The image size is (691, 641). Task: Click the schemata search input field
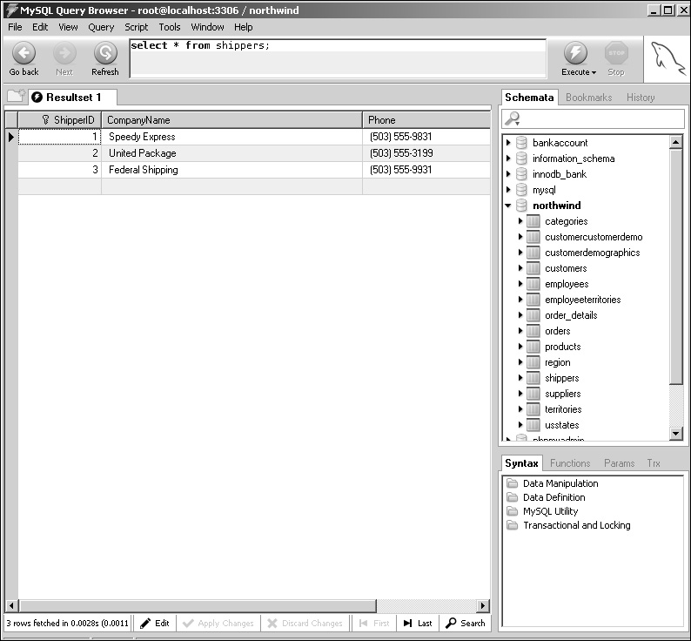coord(593,118)
